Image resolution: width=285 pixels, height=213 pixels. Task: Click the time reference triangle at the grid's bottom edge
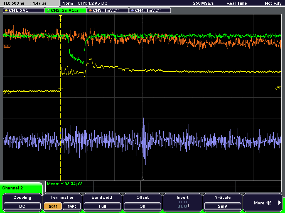pyautogui.click(x=142, y=179)
